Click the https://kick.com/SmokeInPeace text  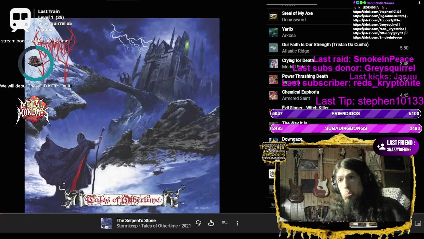point(377,38)
